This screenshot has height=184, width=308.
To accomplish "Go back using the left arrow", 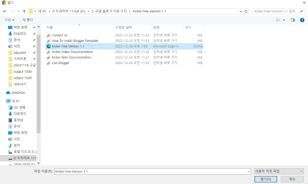I will tap(5, 12).
